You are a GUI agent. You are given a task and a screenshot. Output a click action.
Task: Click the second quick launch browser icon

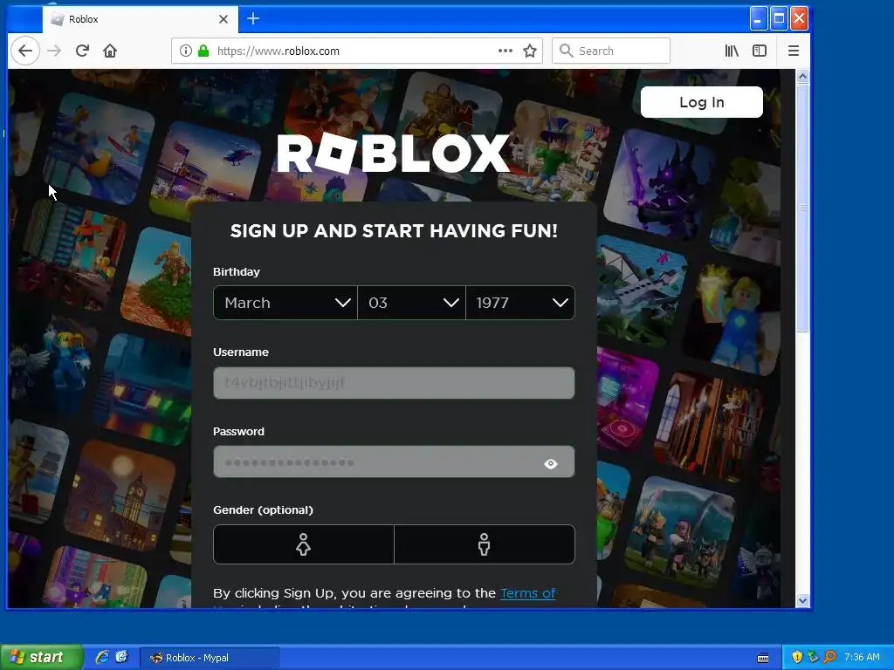[122, 657]
